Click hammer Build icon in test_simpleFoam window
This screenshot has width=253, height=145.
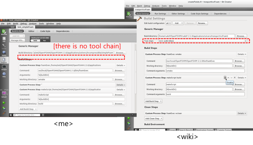4,113
